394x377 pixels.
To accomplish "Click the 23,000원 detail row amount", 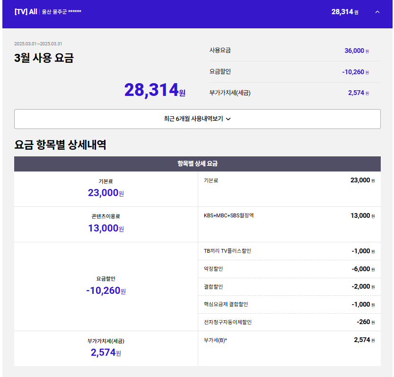I will [x=363, y=180].
